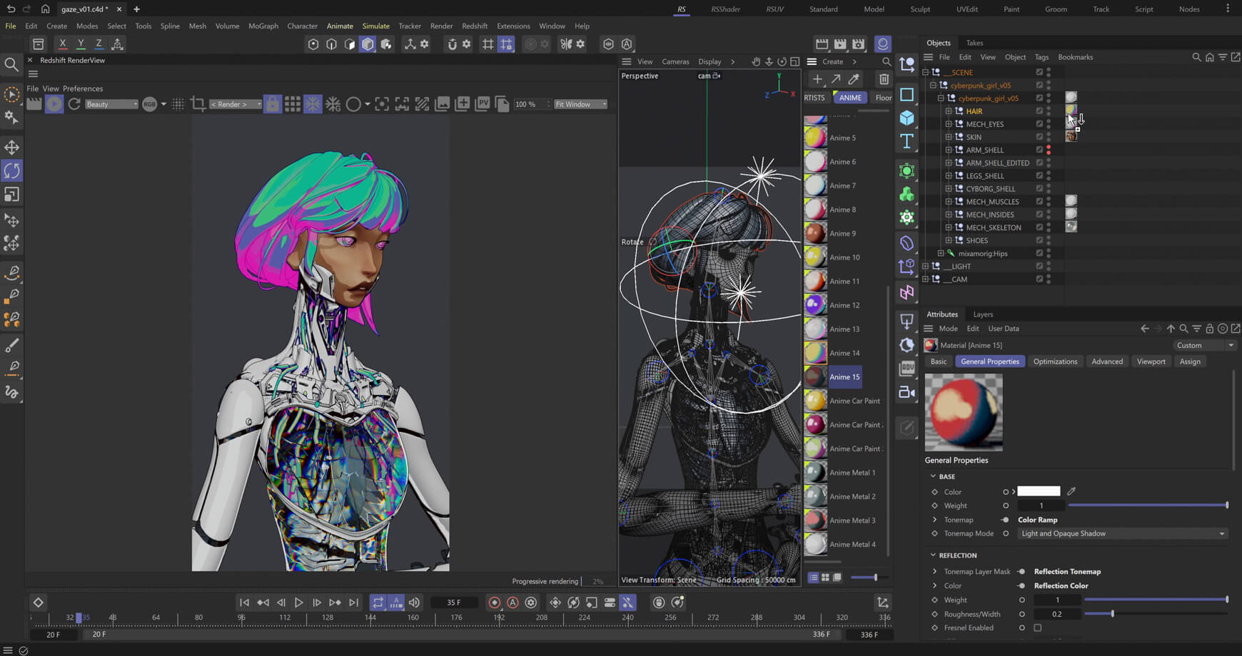
Task: Open the Advanced material tab
Action: pos(1107,362)
